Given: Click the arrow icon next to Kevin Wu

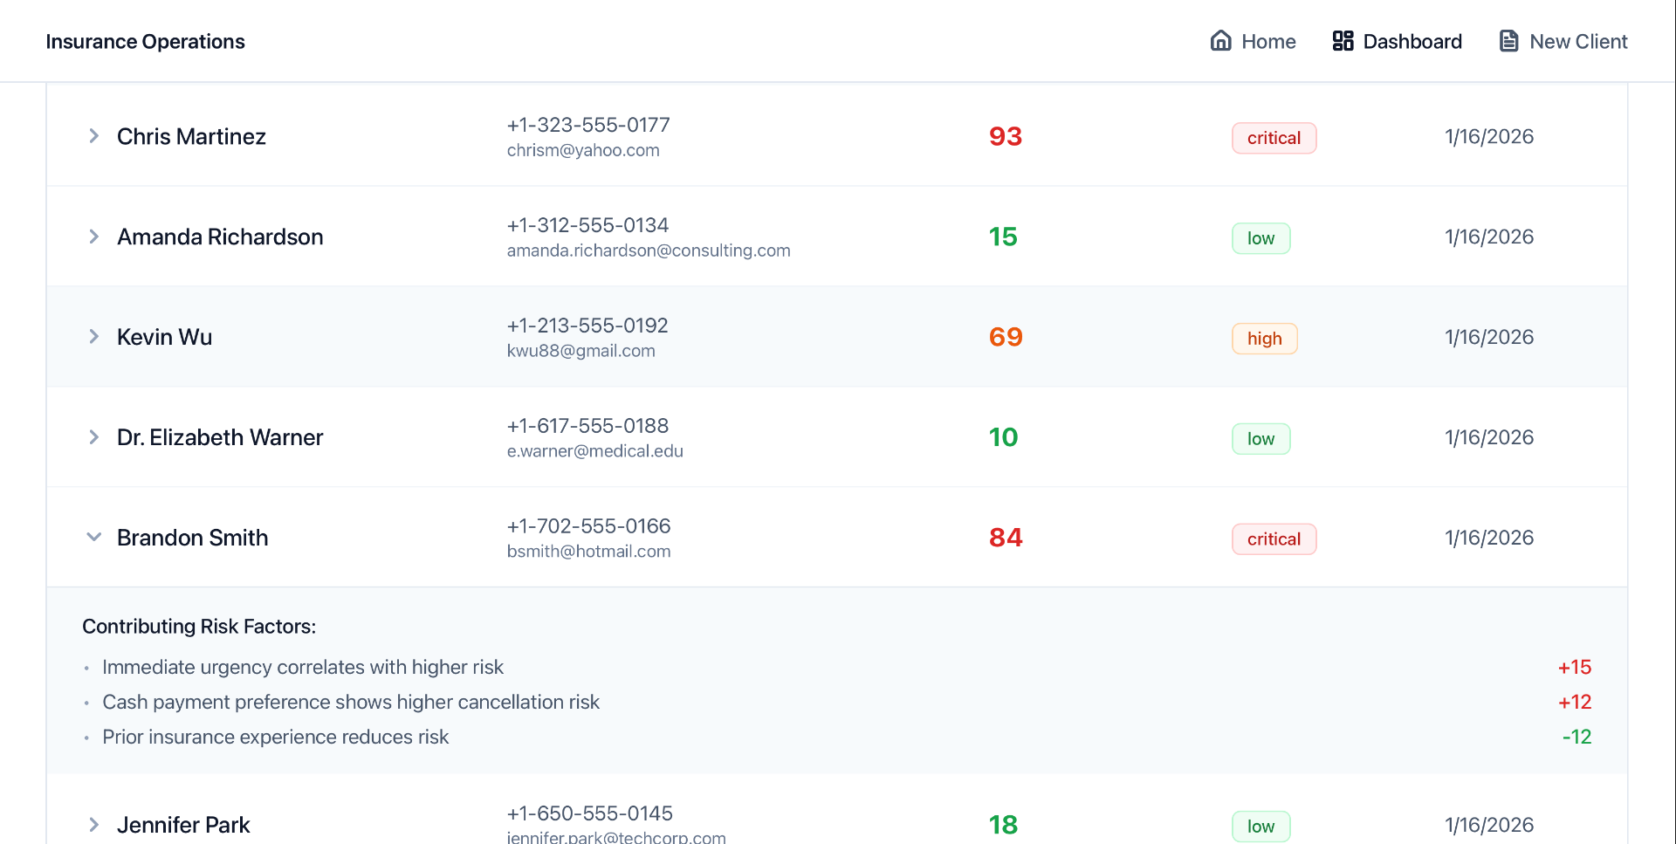Looking at the screenshot, I should coord(94,337).
